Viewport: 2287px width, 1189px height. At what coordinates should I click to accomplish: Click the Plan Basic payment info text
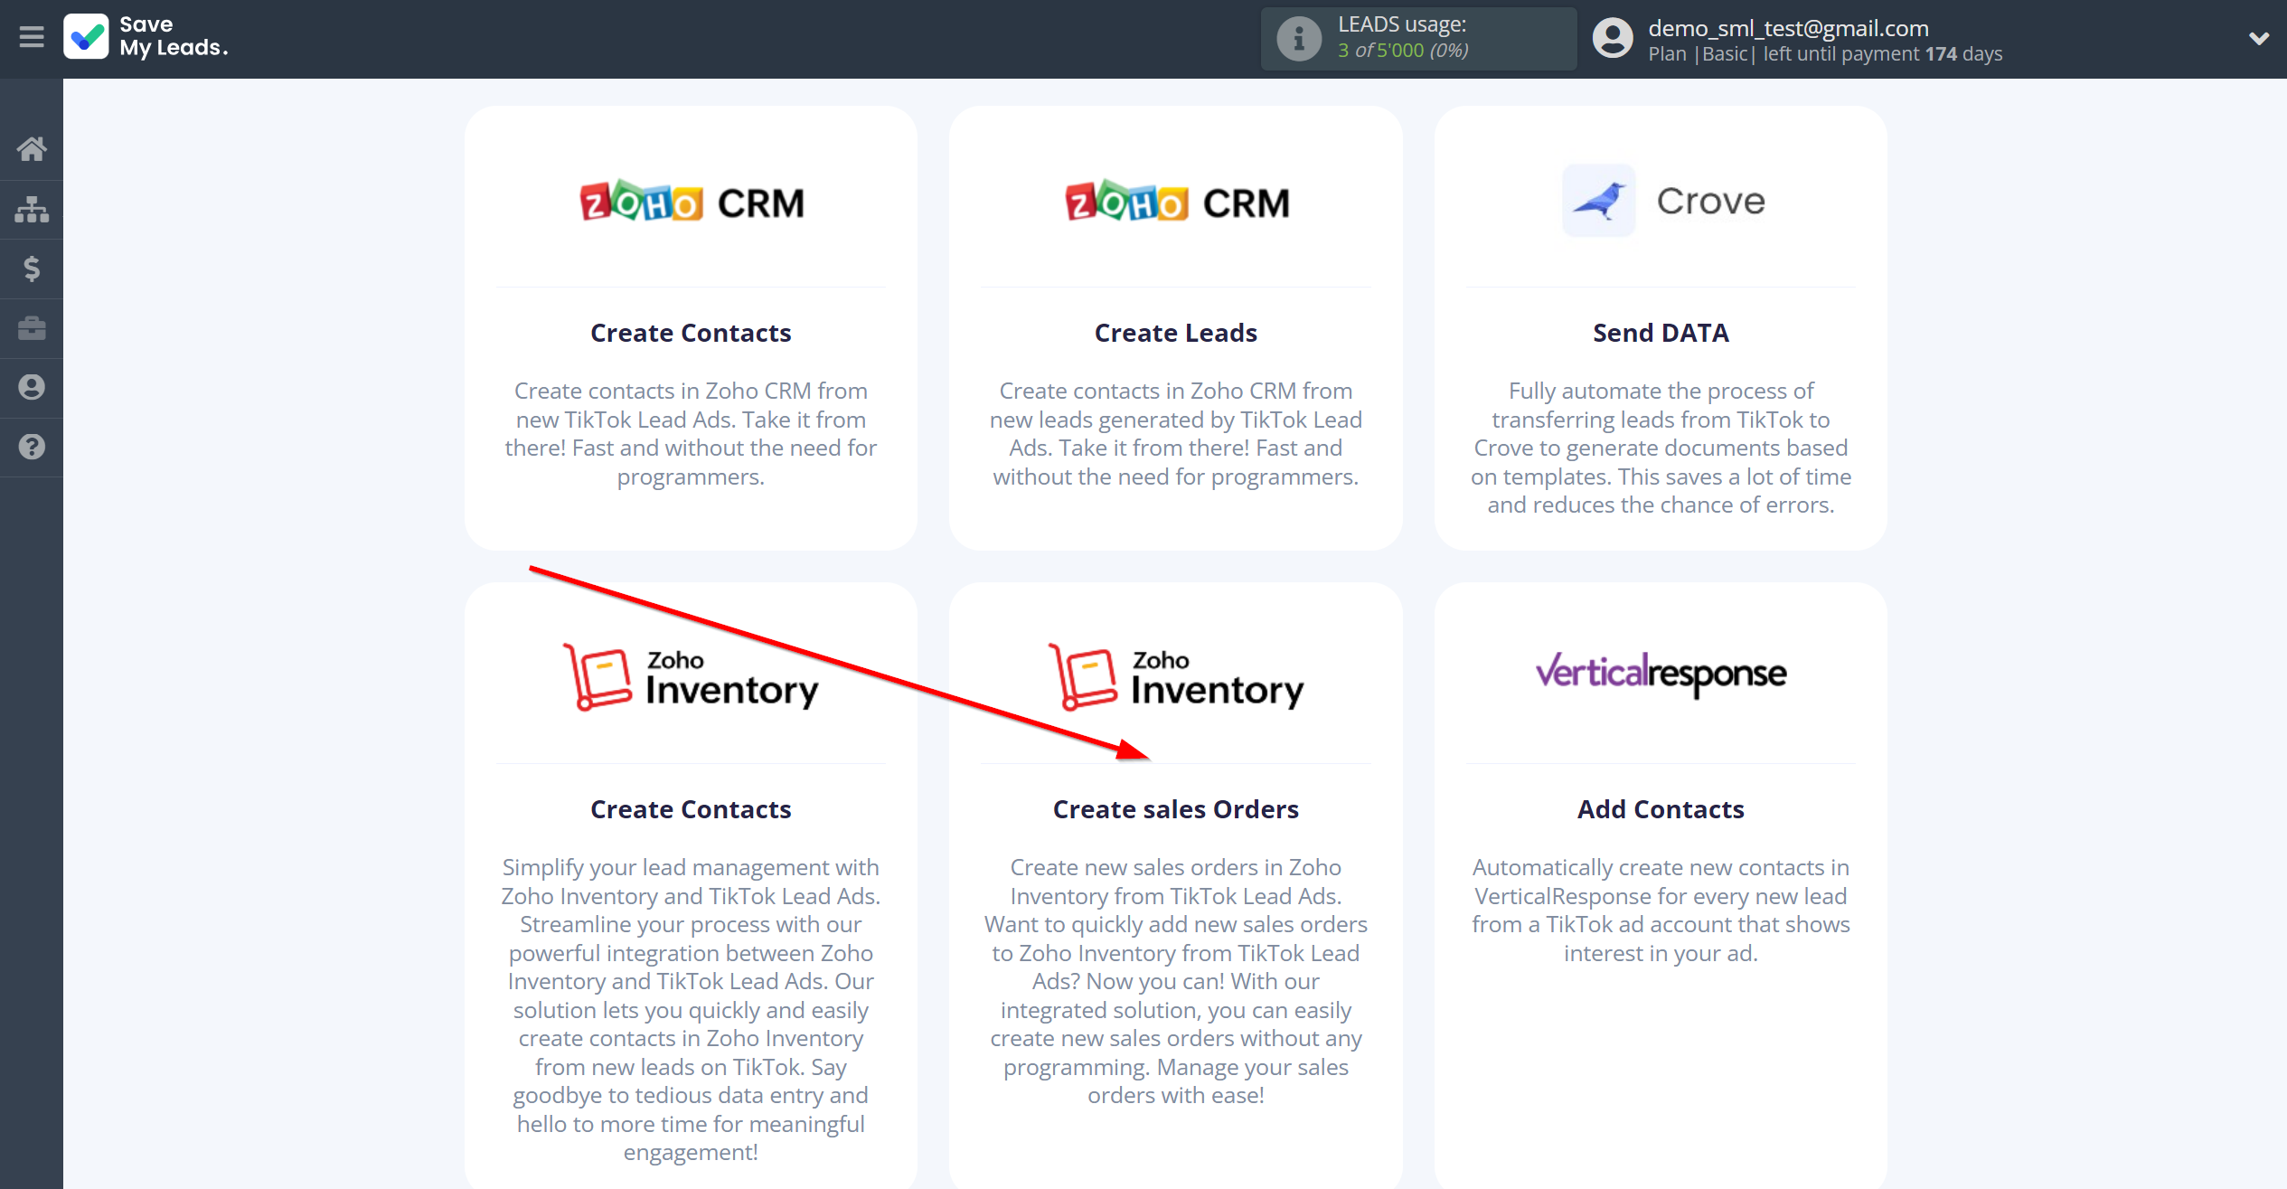tap(1825, 54)
